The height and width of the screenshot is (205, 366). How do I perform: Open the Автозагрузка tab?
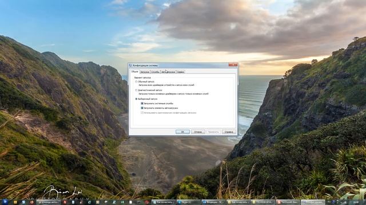(168, 72)
